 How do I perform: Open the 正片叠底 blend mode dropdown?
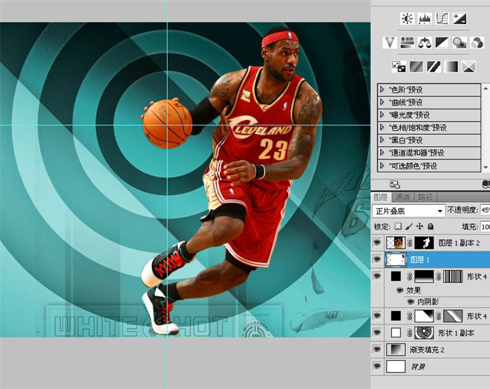click(409, 211)
